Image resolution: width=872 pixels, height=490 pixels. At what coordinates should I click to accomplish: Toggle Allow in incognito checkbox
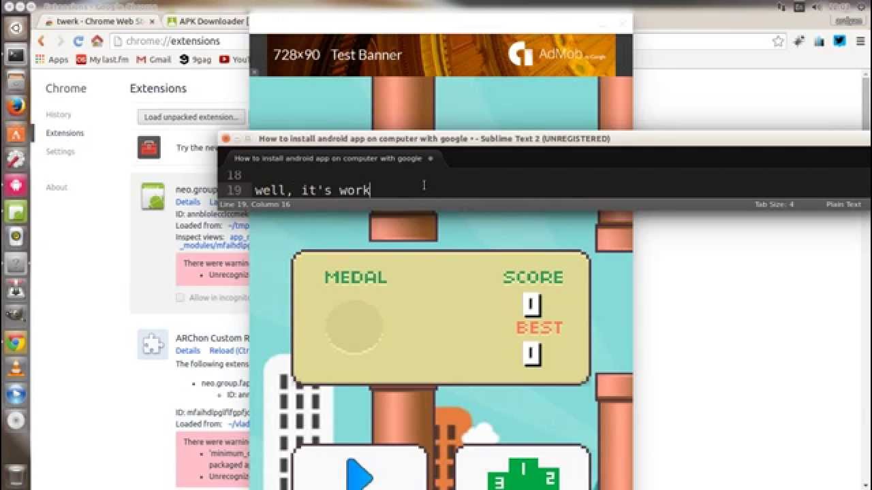pos(180,297)
